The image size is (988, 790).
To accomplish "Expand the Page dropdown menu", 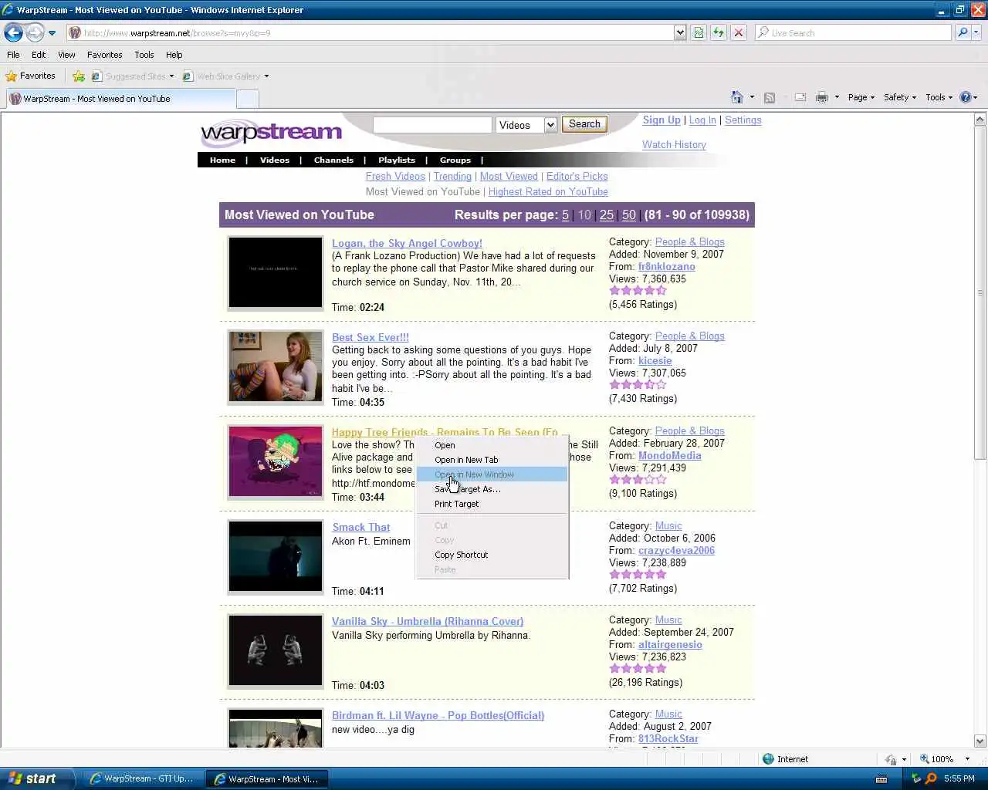I will click(861, 97).
